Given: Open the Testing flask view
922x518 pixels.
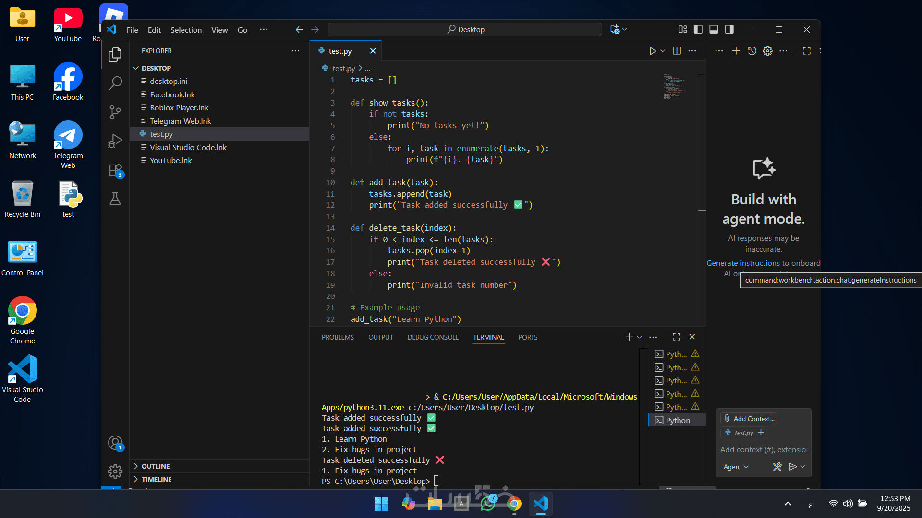Looking at the screenshot, I should click(x=115, y=199).
